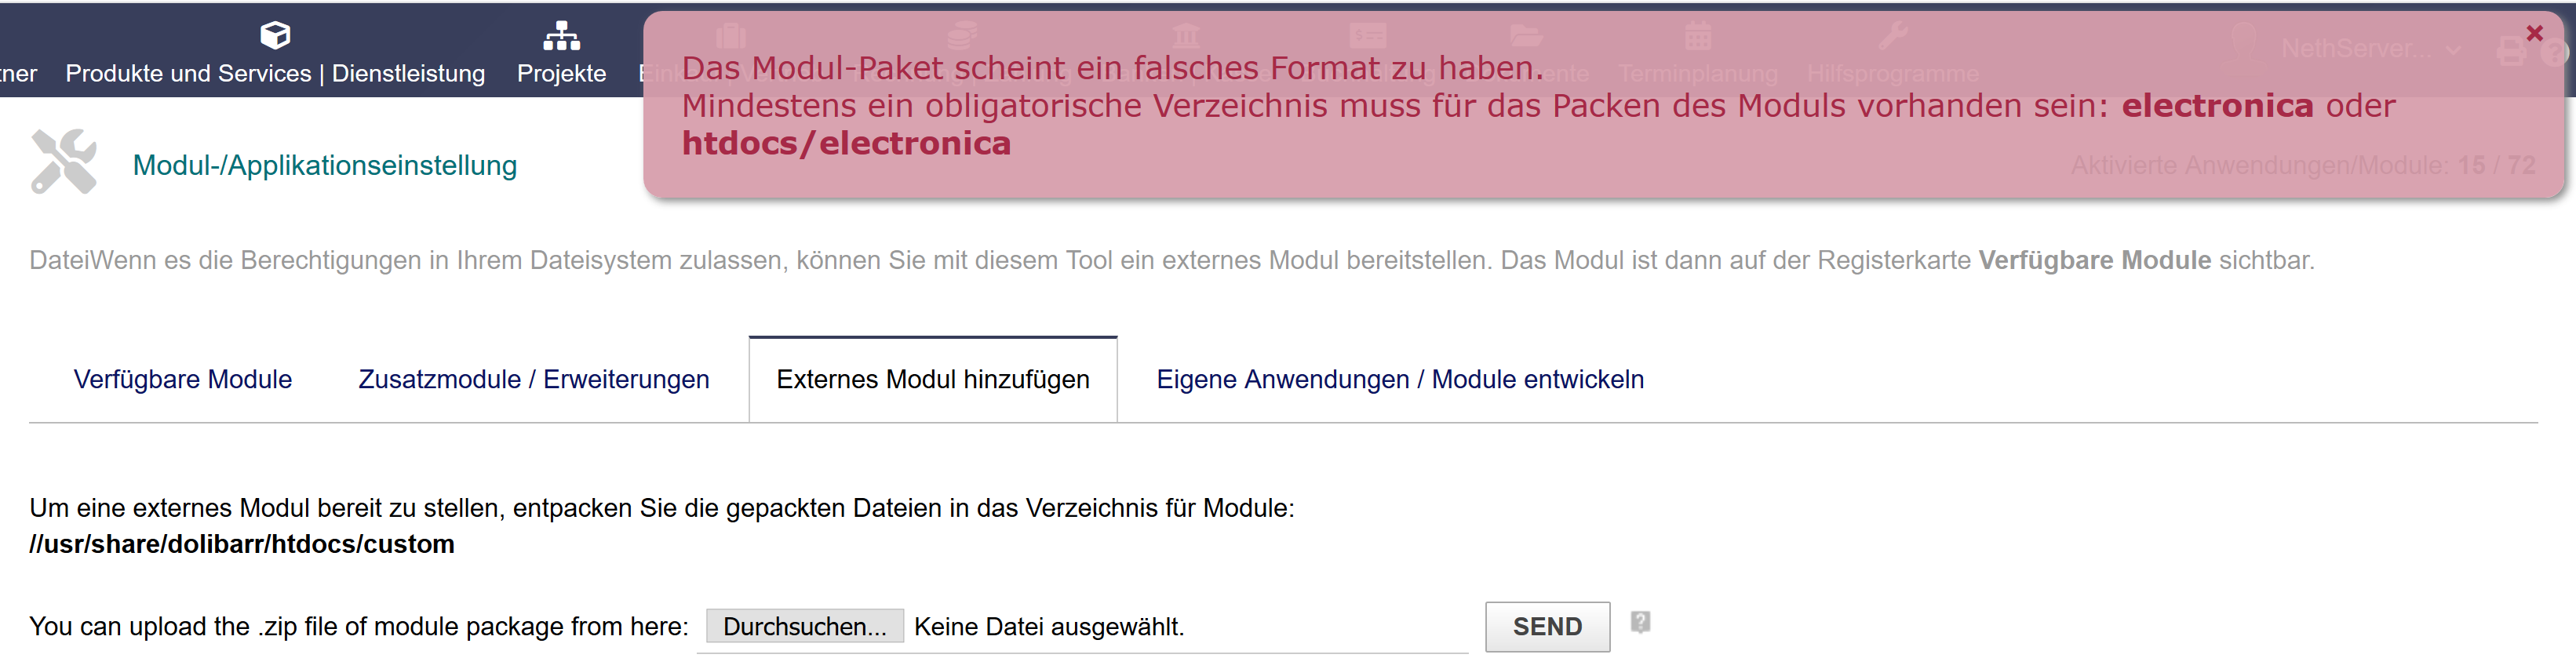Click Durchsuchen to choose a zip file
The image size is (2576, 669).
(805, 626)
